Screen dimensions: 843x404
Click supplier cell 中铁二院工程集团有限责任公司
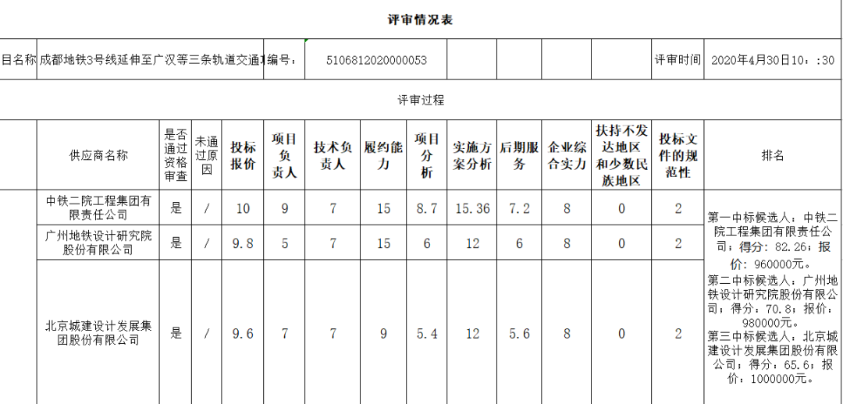click(x=98, y=208)
